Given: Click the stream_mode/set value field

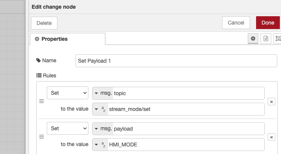Looking at the screenshot, I should click(185, 109).
